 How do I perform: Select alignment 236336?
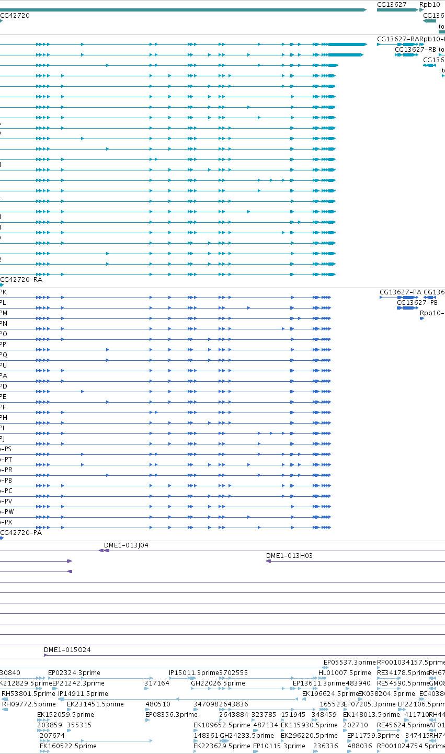(326, 746)
